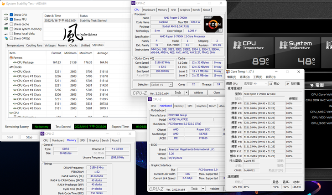This screenshot has width=332, height=195.
Task: Click the Maximum column header in AIDA64
Action: (x=86, y=53)
